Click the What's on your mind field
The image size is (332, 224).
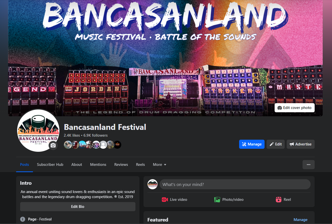click(x=235, y=184)
